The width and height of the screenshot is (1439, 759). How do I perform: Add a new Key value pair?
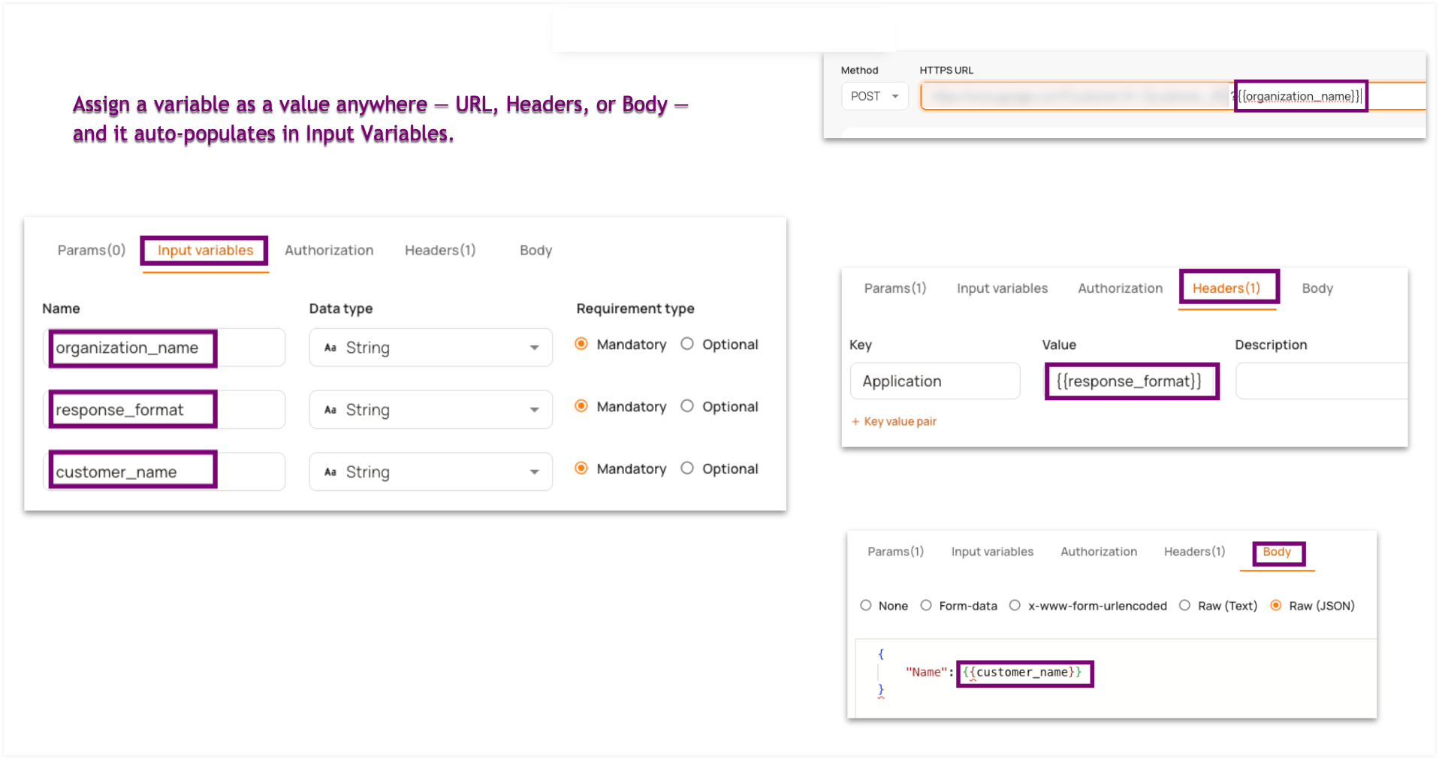click(x=894, y=421)
